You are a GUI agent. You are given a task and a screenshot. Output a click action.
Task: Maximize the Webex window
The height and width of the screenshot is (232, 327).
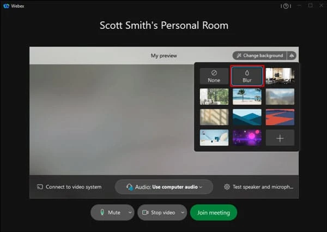[x=310, y=6]
